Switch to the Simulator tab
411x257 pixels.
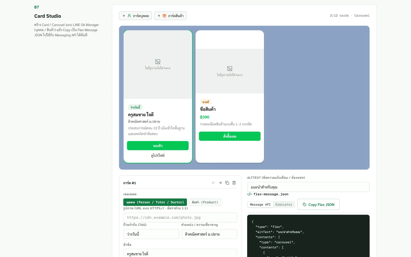pyautogui.click(x=284, y=205)
